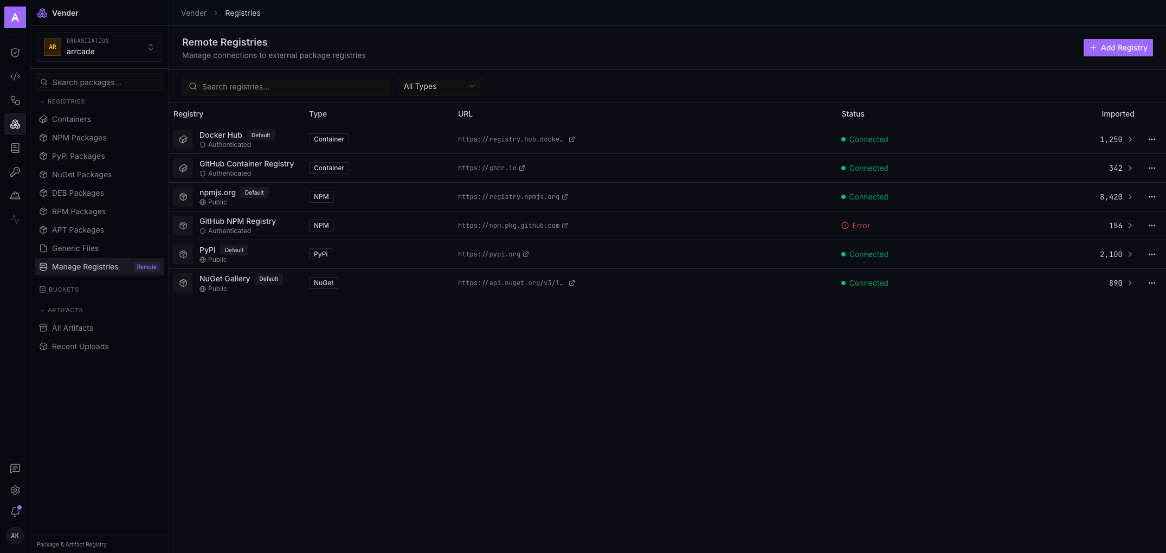
Task: Open the settings gear in the rail
Action: coord(15,490)
